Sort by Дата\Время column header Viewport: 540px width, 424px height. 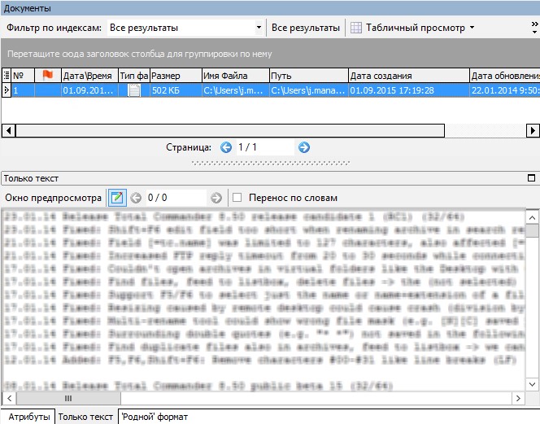[89, 76]
